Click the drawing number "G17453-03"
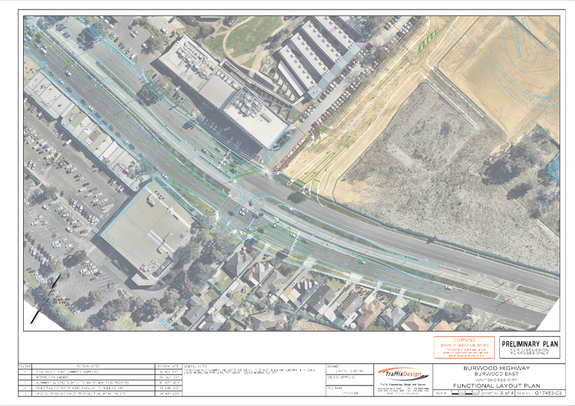This screenshot has width=575, height=406. tap(548, 393)
